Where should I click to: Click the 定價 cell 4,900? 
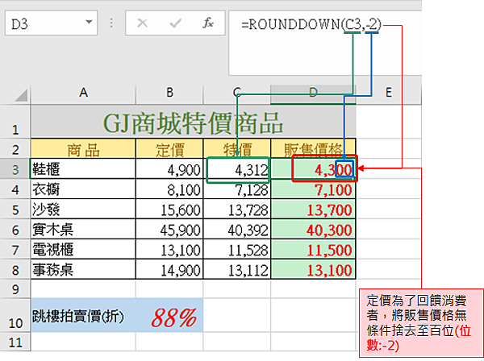click(169, 168)
